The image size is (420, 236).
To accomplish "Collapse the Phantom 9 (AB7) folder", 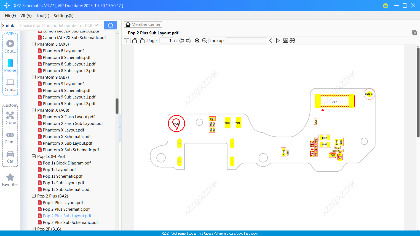I will (34, 77).
